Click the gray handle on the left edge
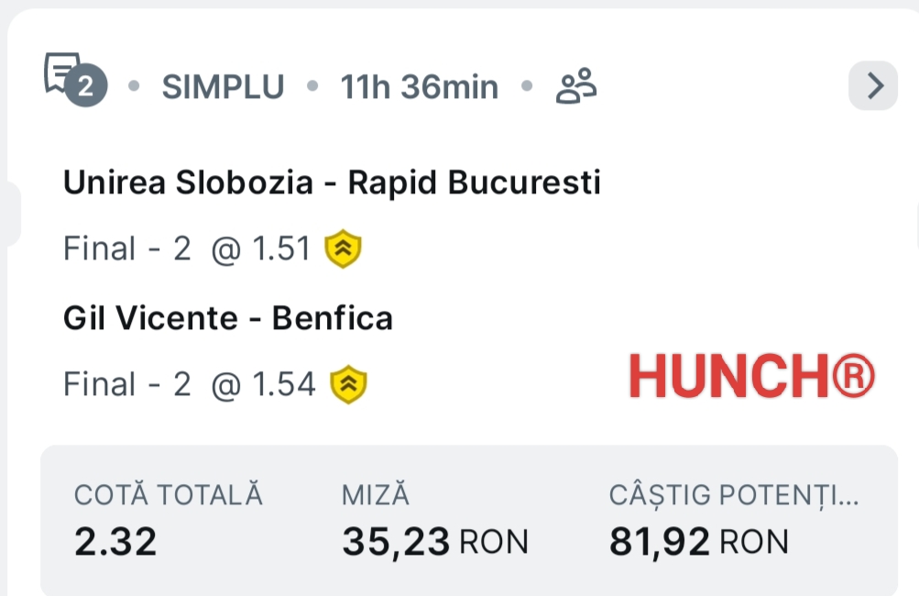The width and height of the screenshot is (919, 596). tap(11, 214)
